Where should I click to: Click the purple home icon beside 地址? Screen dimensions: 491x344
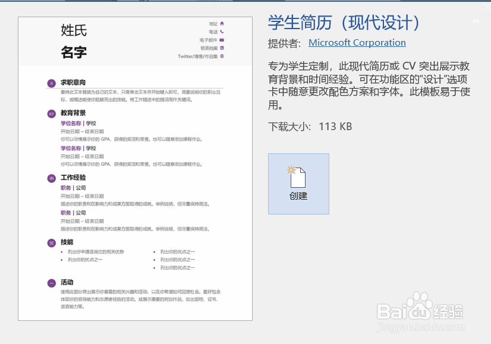222,24
